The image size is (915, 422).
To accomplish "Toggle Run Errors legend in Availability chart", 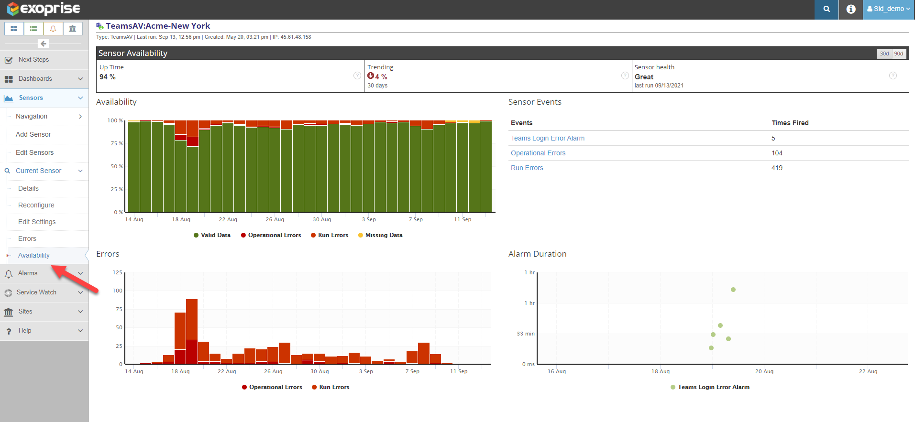I will 330,235.
